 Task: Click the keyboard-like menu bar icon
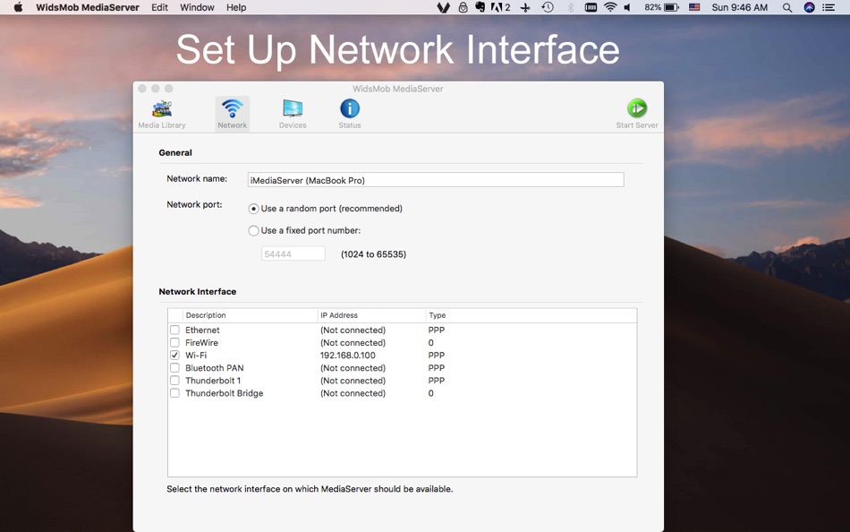pyautogui.click(x=591, y=7)
